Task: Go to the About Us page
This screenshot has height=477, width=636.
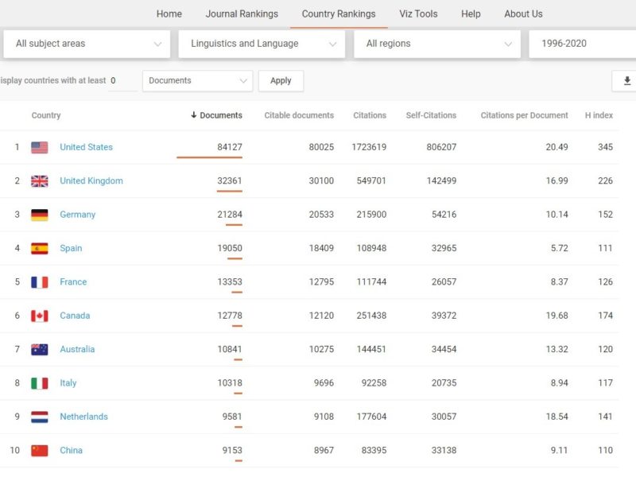Action: click(x=523, y=14)
